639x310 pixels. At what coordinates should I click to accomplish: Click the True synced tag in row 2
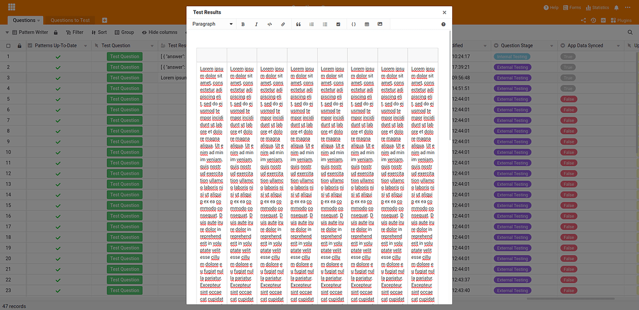568,67
